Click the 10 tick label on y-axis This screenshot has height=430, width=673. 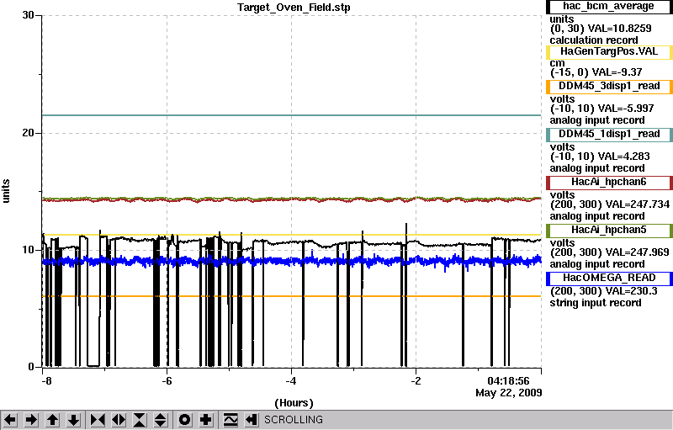[29, 250]
